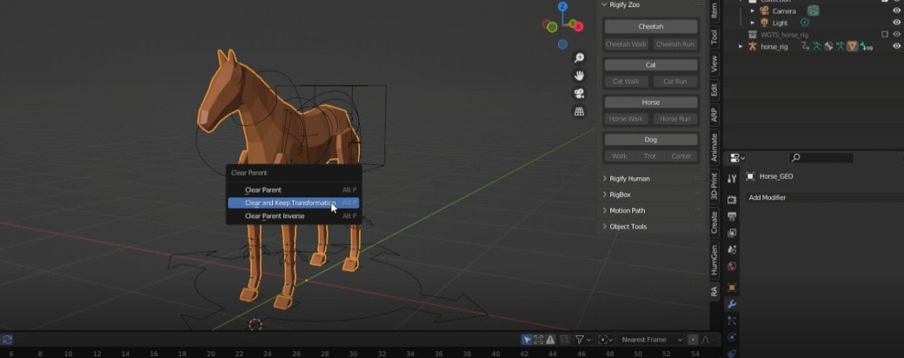The height and width of the screenshot is (358, 904).
Task: Hide the Camera object with eye icon
Action: (x=896, y=10)
